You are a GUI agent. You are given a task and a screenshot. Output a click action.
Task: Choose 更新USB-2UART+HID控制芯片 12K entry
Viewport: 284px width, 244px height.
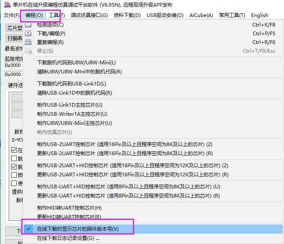(x=153, y=175)
